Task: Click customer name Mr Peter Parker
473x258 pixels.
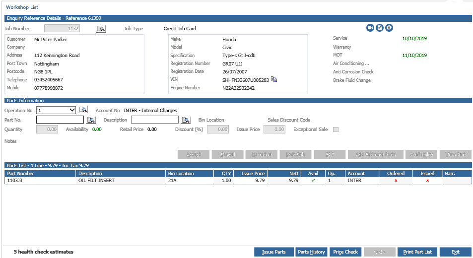Action: coord(51,40)
